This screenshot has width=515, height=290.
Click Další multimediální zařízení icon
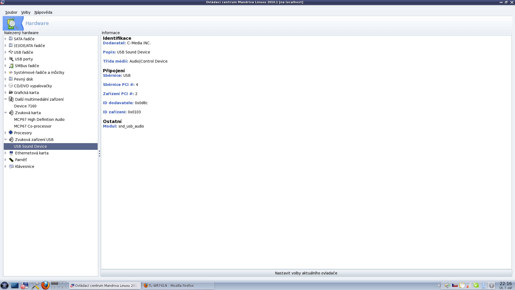[x=11, y=99]
